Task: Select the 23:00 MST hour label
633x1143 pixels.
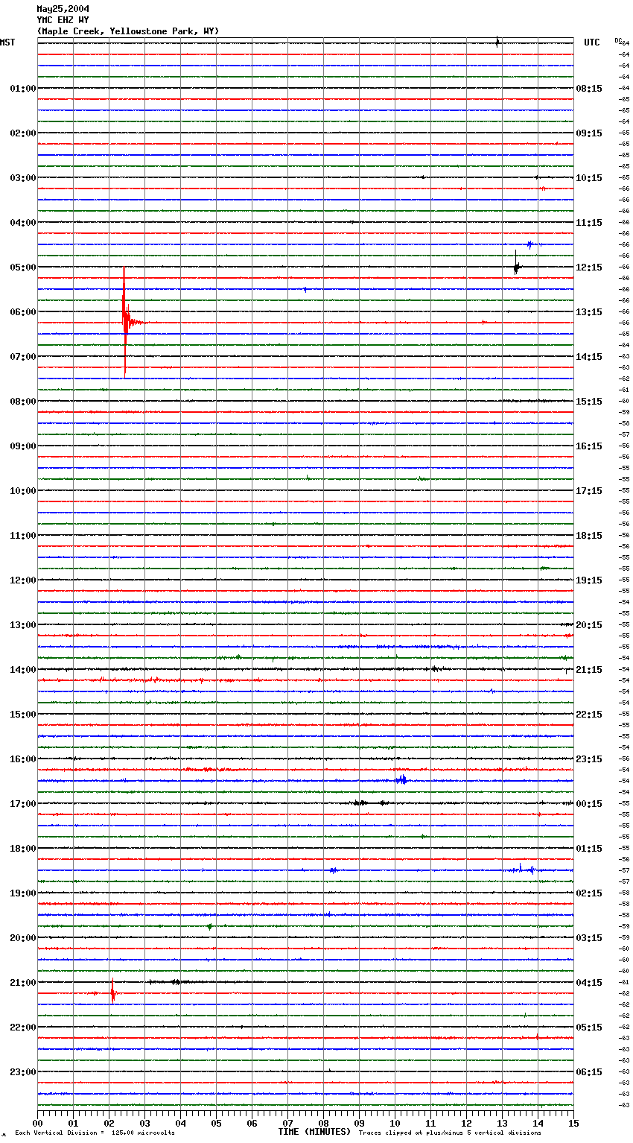Action: point(22,1072)
